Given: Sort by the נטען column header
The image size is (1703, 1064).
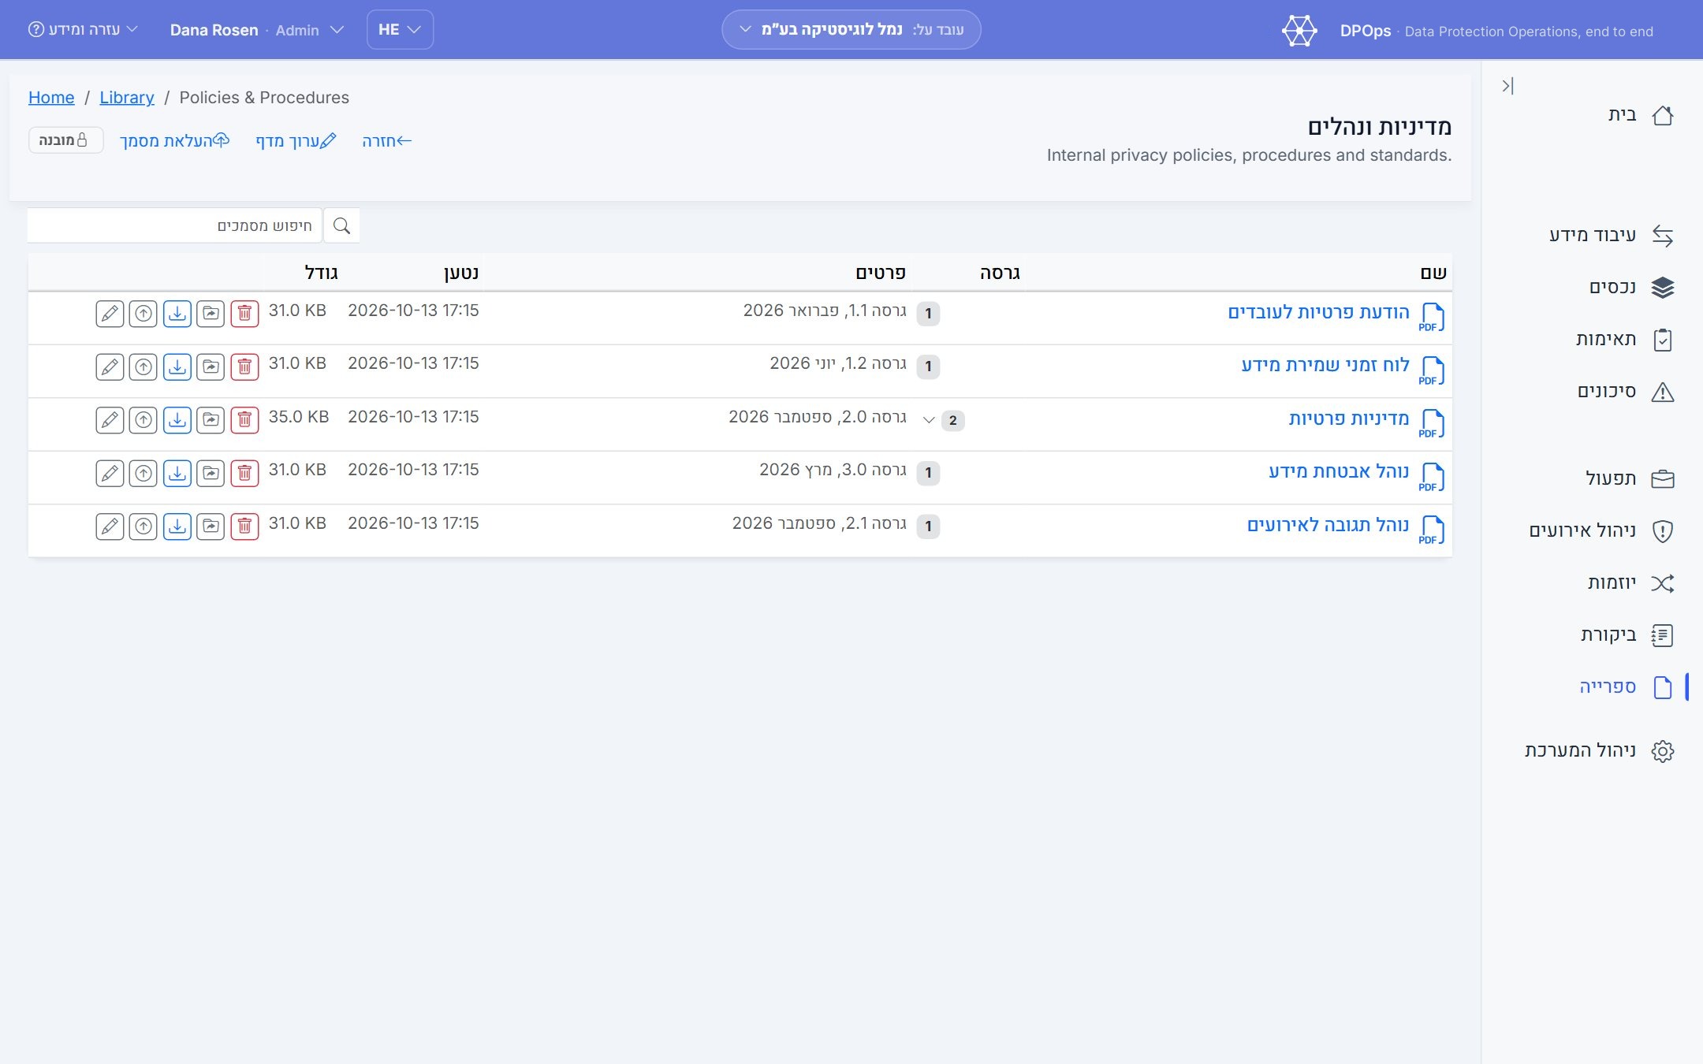Looking at the screenshot, I should click(460, 273).
